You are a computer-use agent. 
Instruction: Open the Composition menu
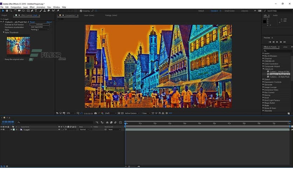pyautogui.click(x=16, y=7)
